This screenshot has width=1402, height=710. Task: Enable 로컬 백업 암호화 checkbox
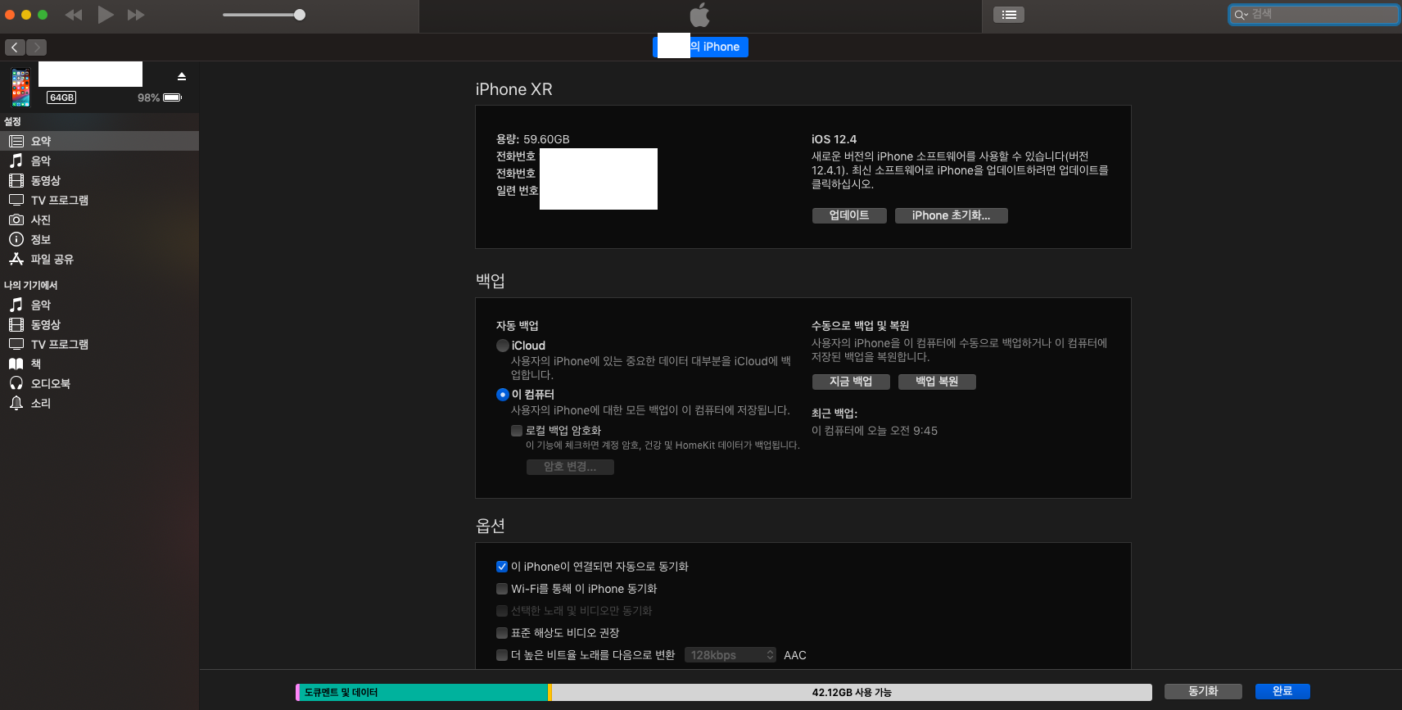point(517,431)
